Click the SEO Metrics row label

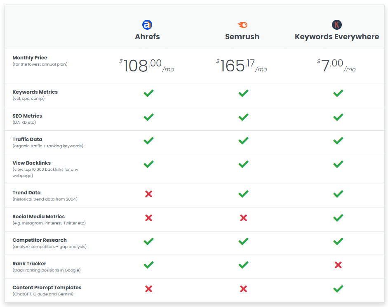pyautogui.click(x=27, y=116)
